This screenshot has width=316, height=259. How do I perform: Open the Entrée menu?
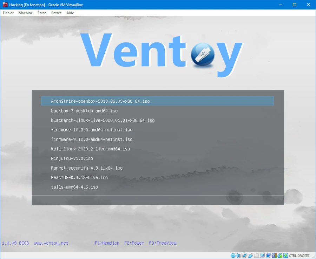pyautogui.click(x=56, y=13)
